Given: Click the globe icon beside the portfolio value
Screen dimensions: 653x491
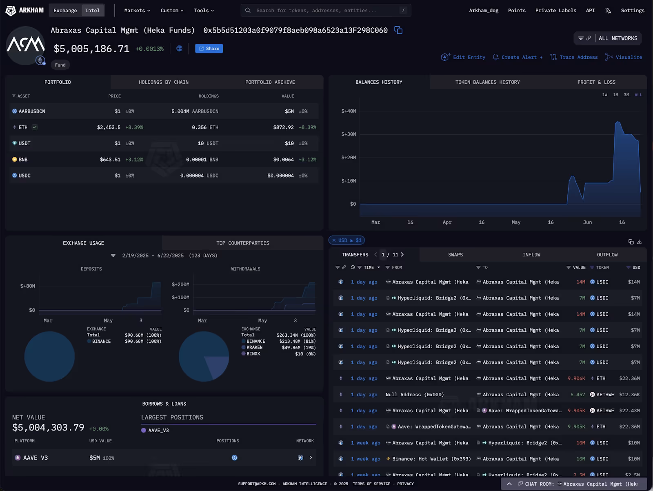Looking at the screenshot, I should [x=179, y=48].
